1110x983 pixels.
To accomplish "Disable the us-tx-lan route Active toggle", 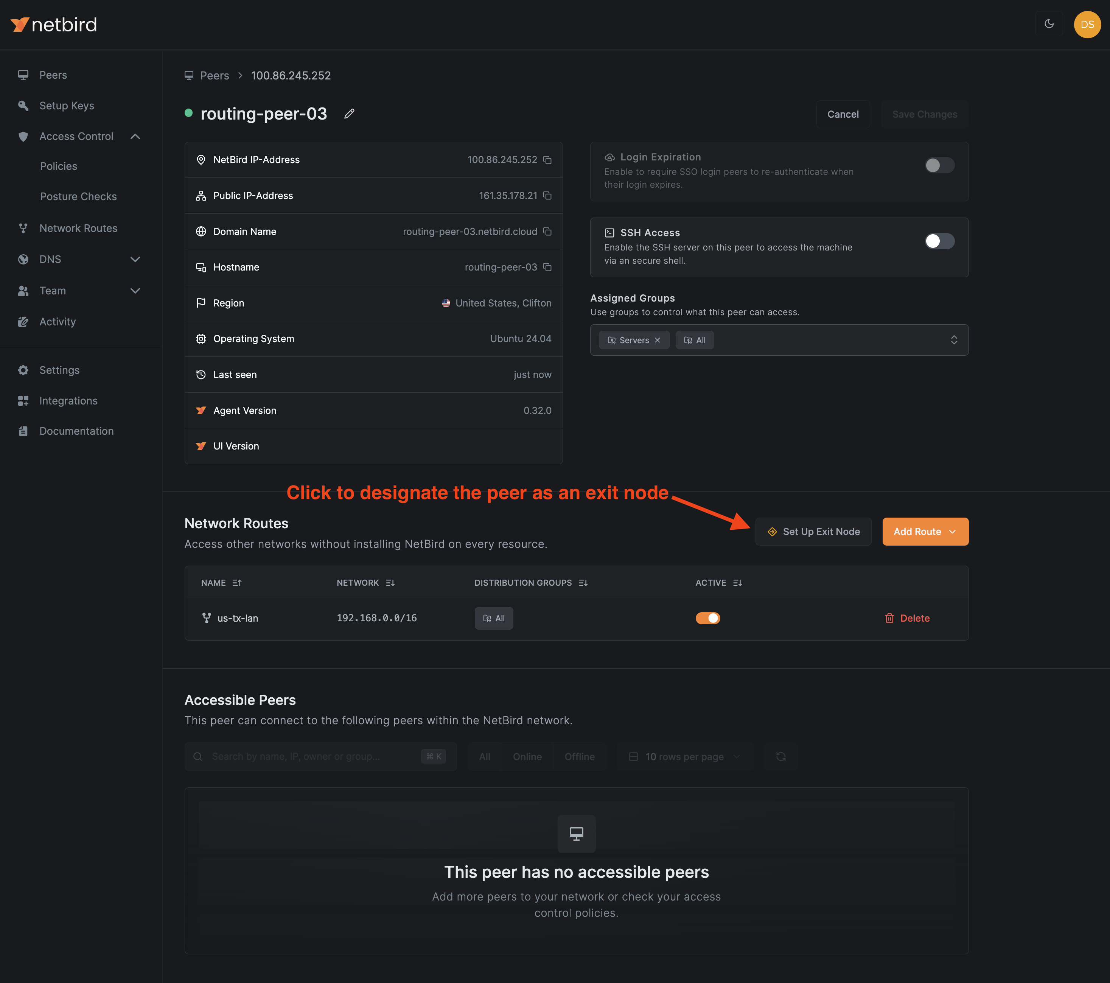I will coord(707,618).
